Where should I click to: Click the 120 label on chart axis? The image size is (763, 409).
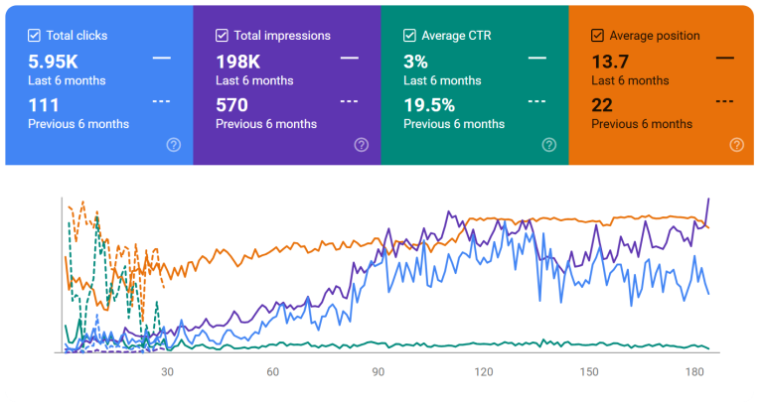coord(484,372)
